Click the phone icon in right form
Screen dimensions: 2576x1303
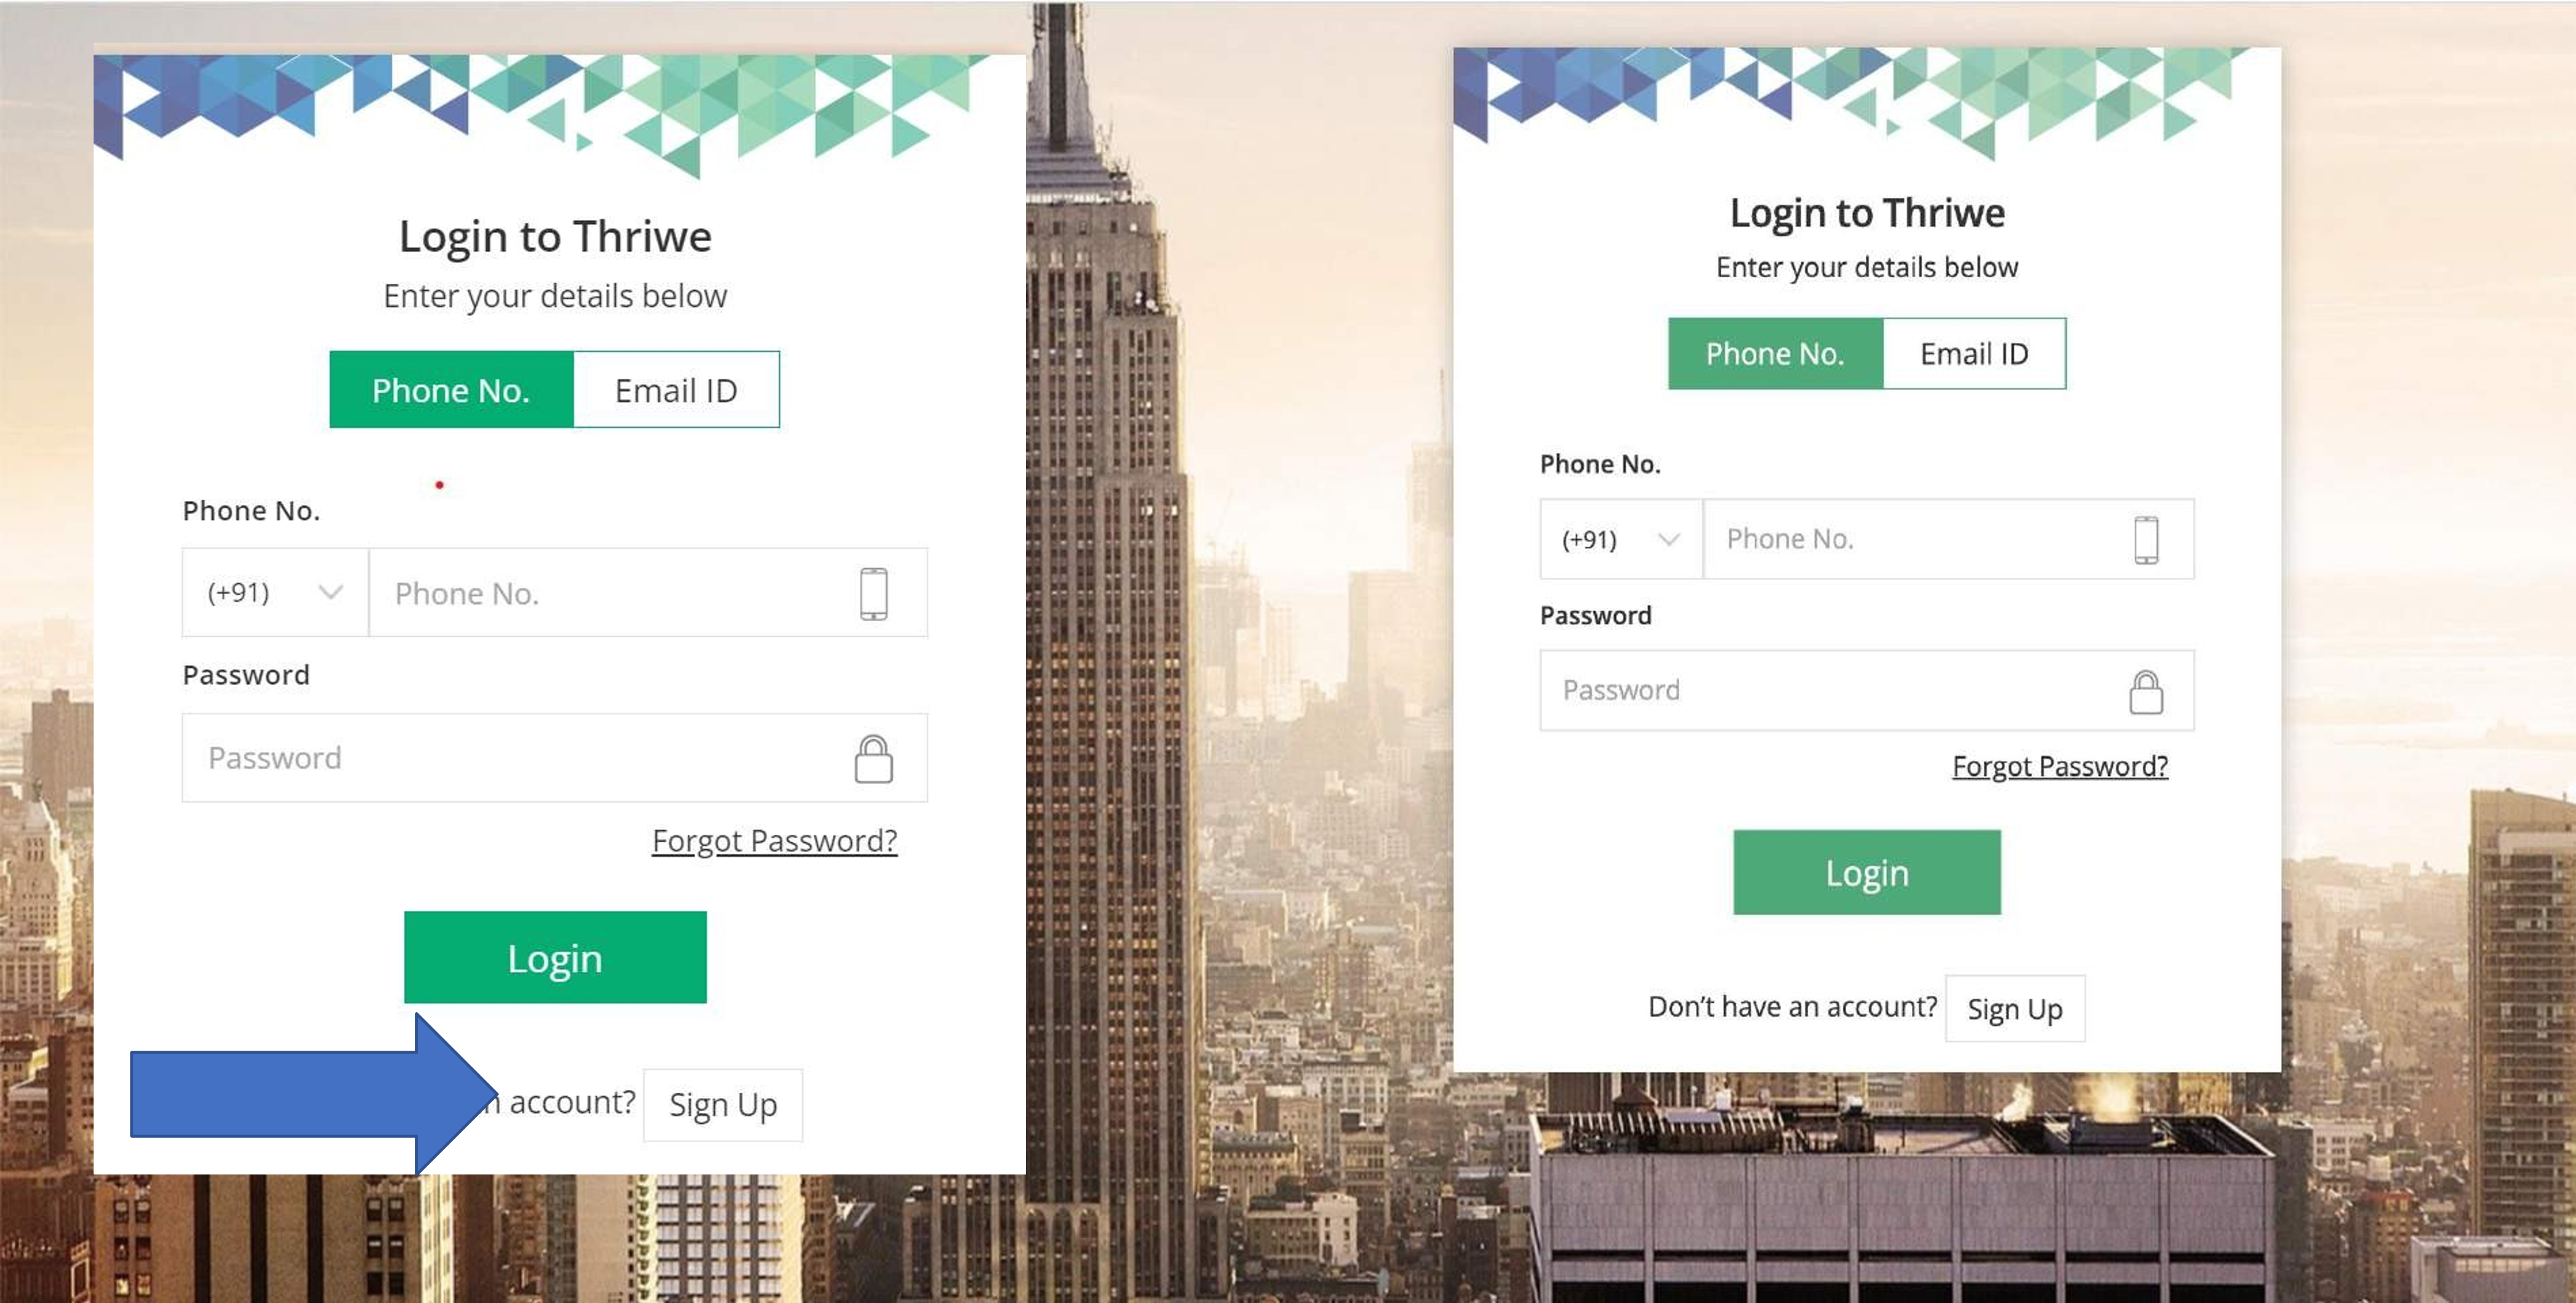pyautogui.click(x=2146, y=540)
